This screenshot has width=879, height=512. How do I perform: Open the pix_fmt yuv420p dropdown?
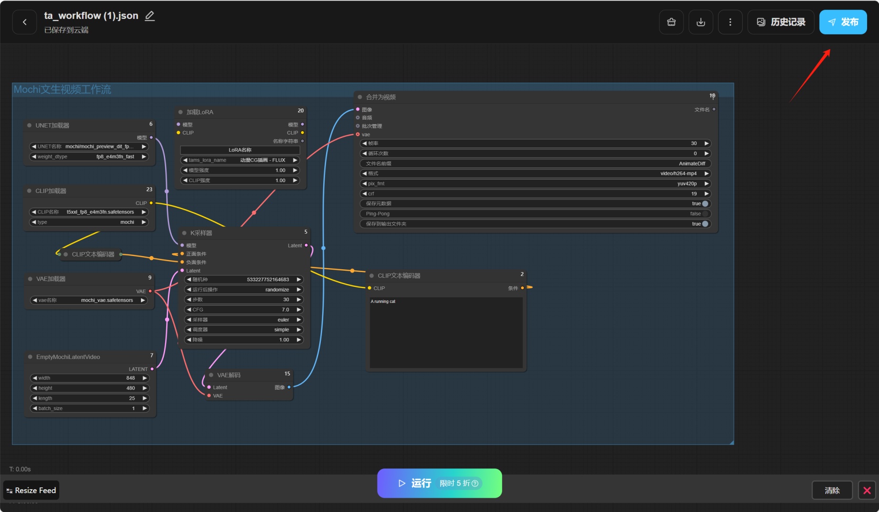(x=535, y=183)
